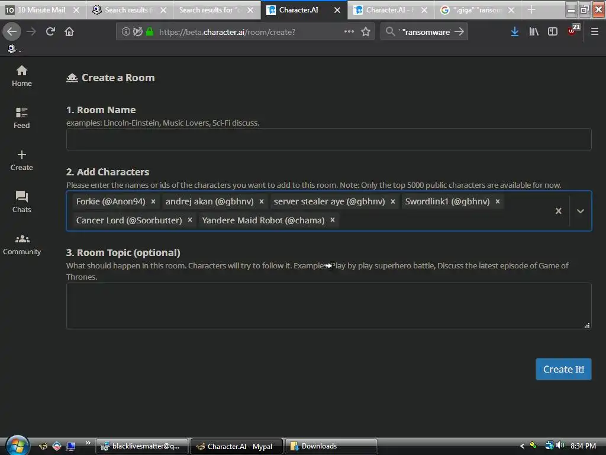606x455 pixels.
Task: Open the downloads arrow panel
Action: coord(514,31)
